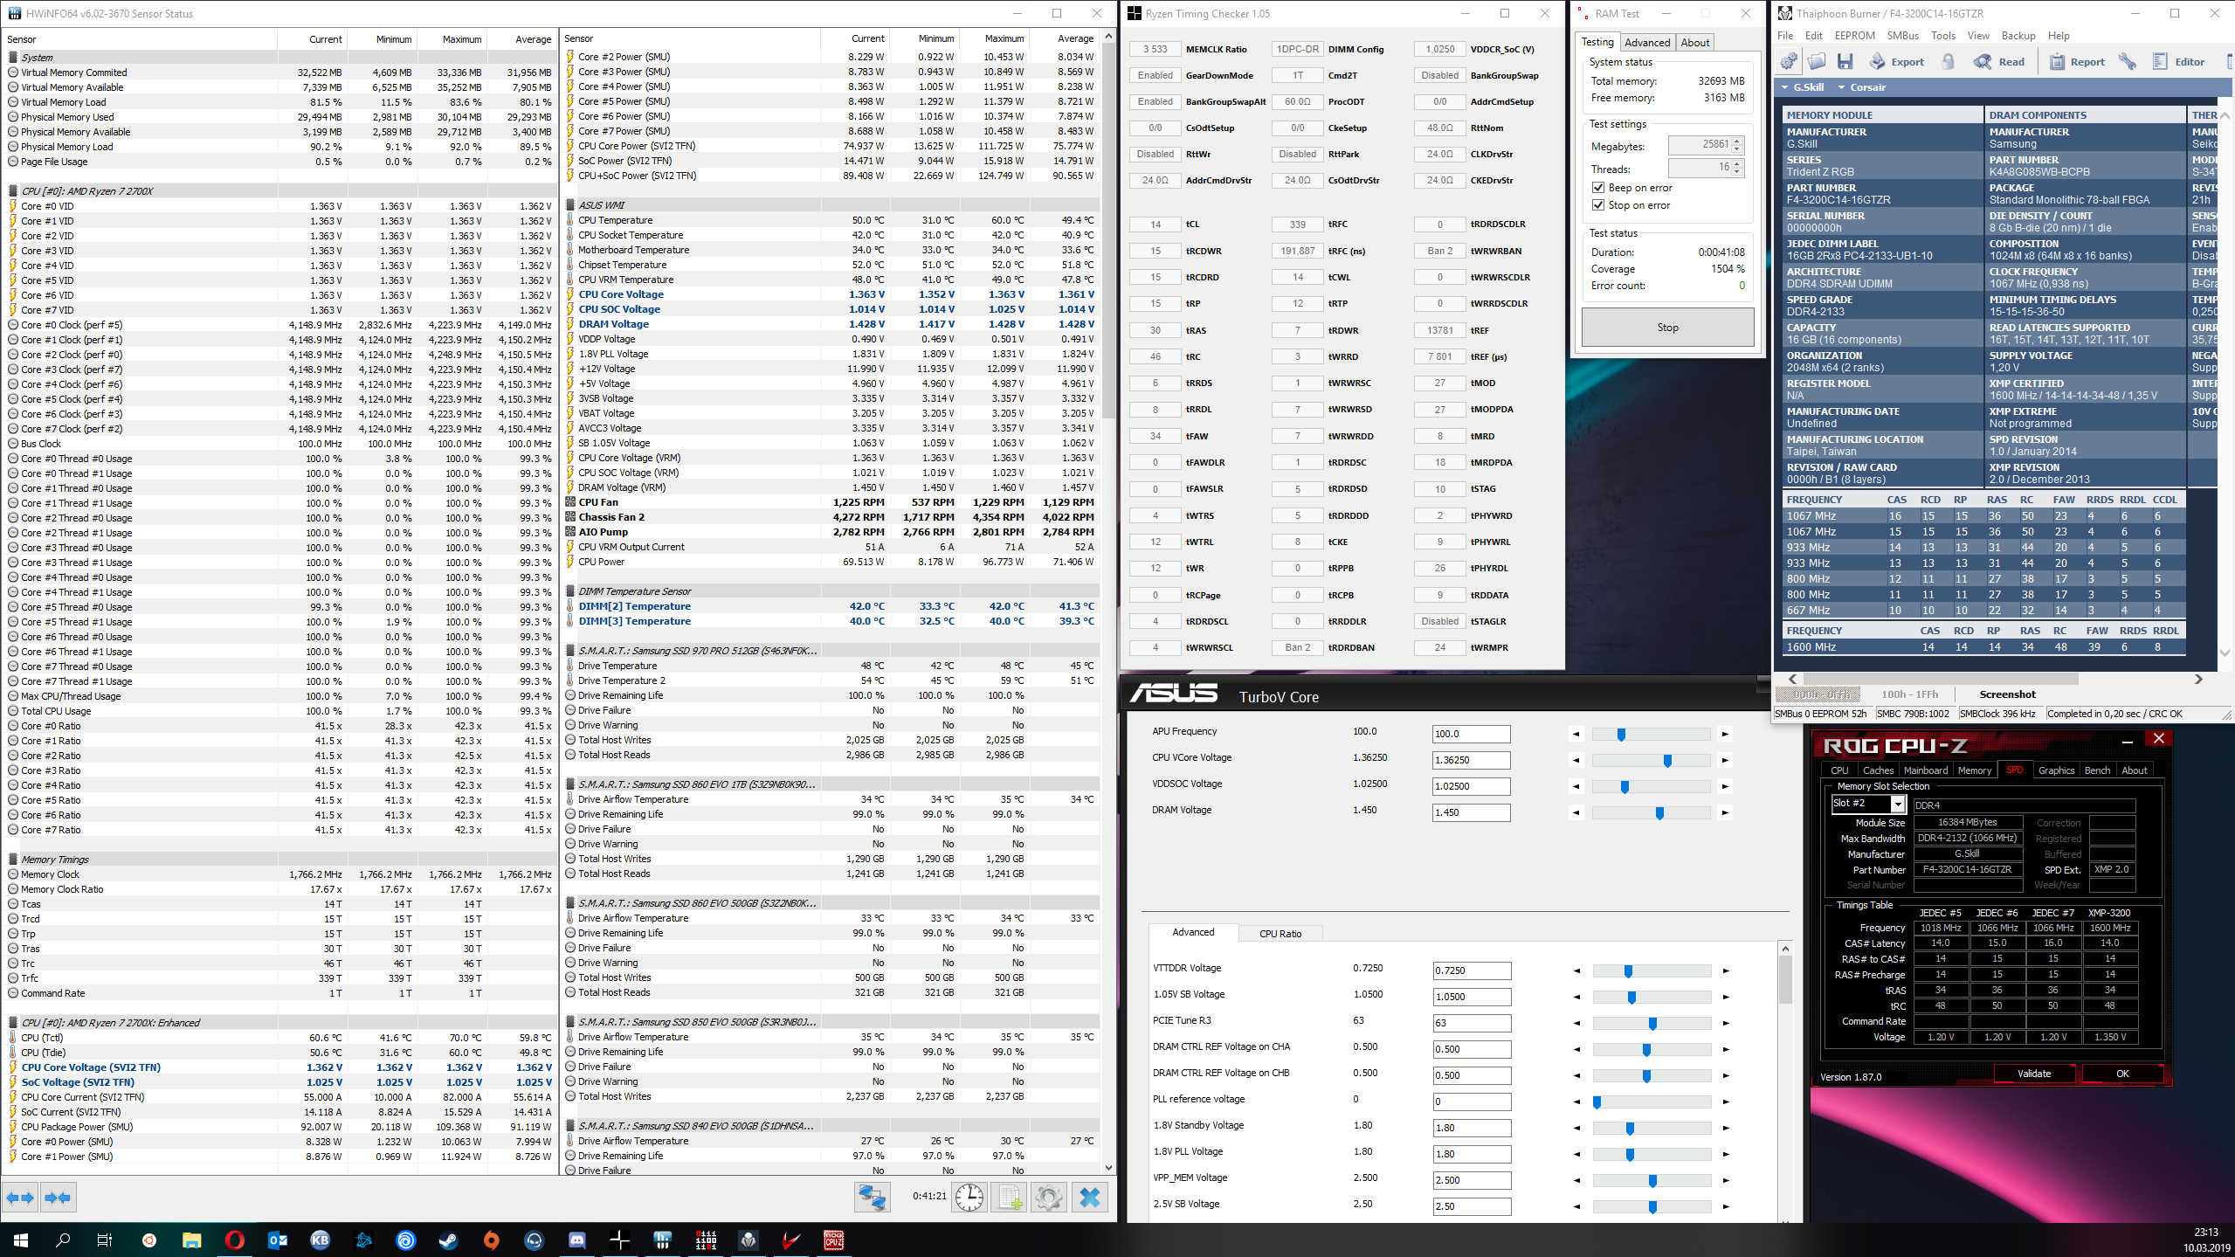2235x1257 pixels.
Task: Click the HWiNFO clock reset timer icon
Action: click(x=969, y=1197)
